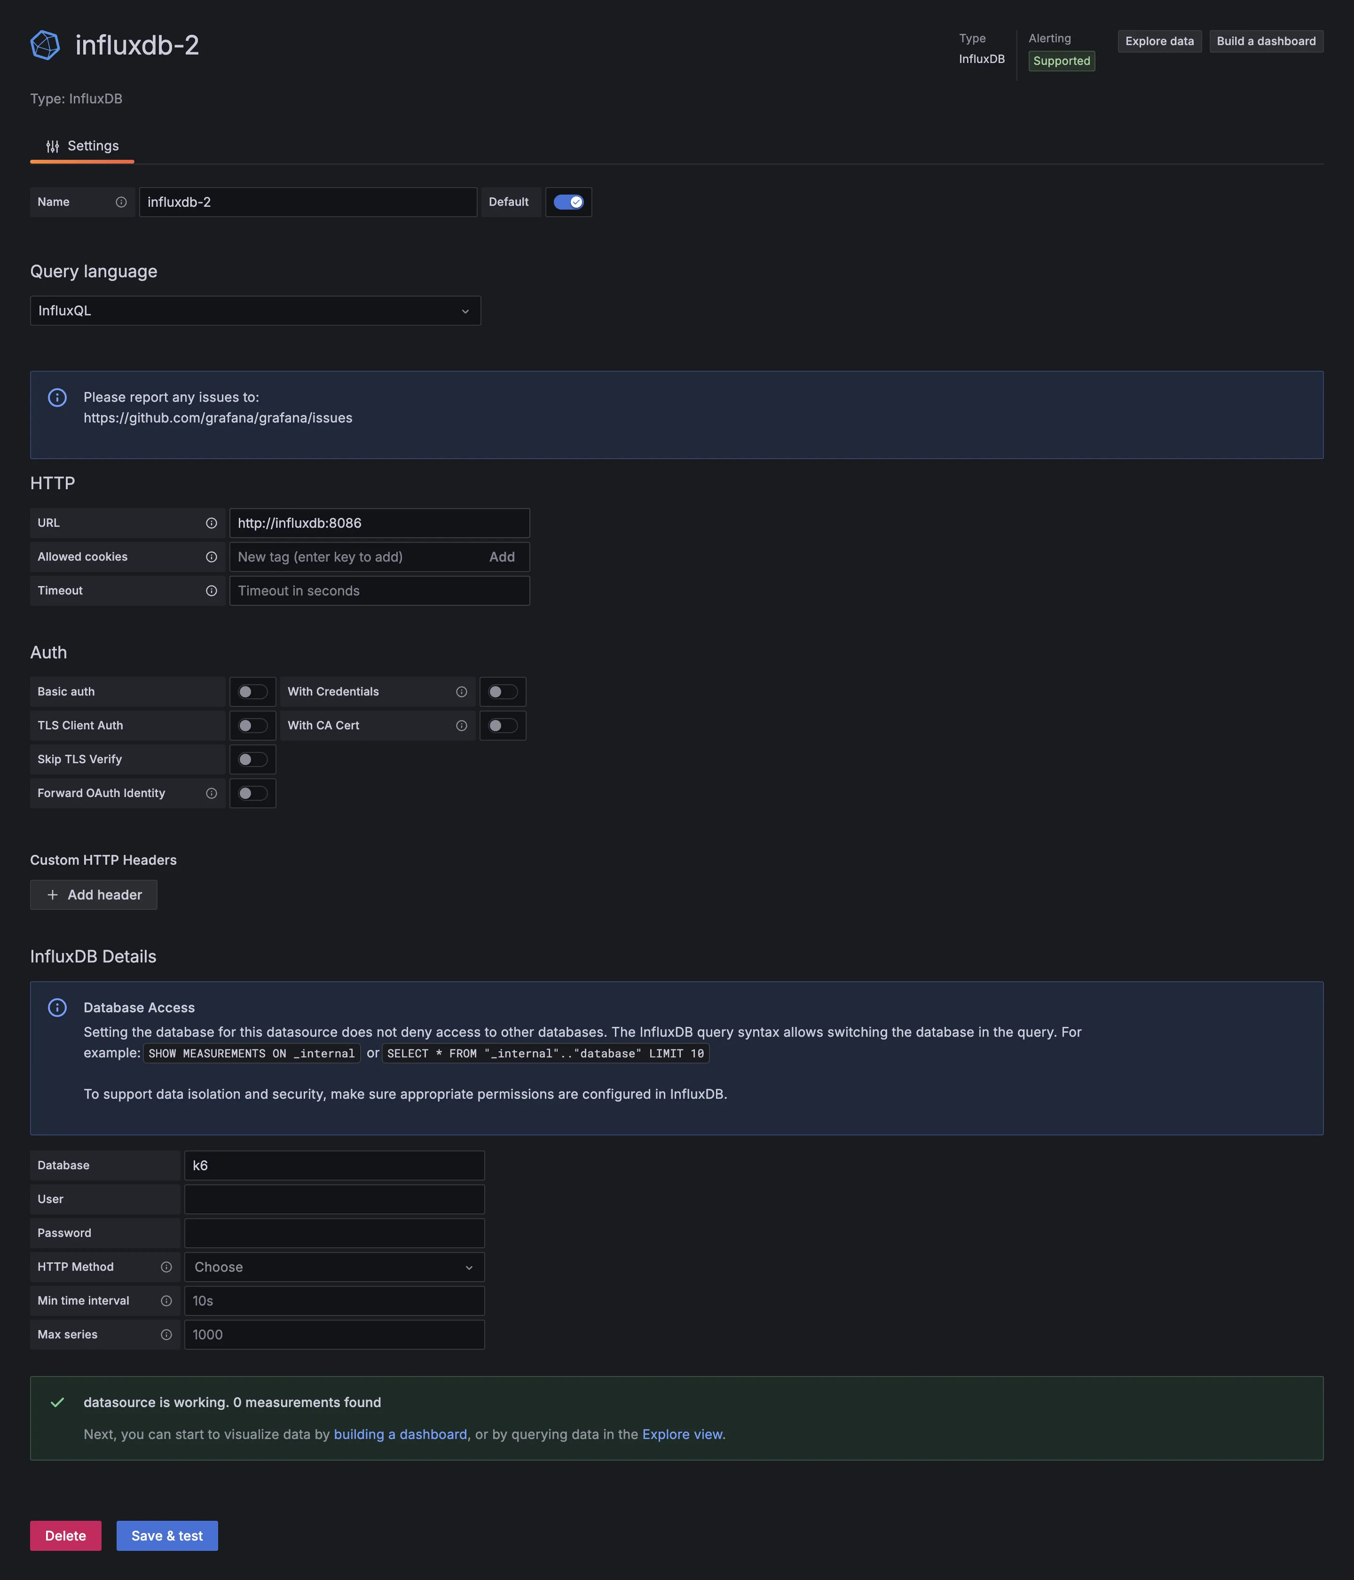Viewport: 1354px width, 1580px height.
Task: Click the Save & test button
Action: click(x=167, y=1536)
